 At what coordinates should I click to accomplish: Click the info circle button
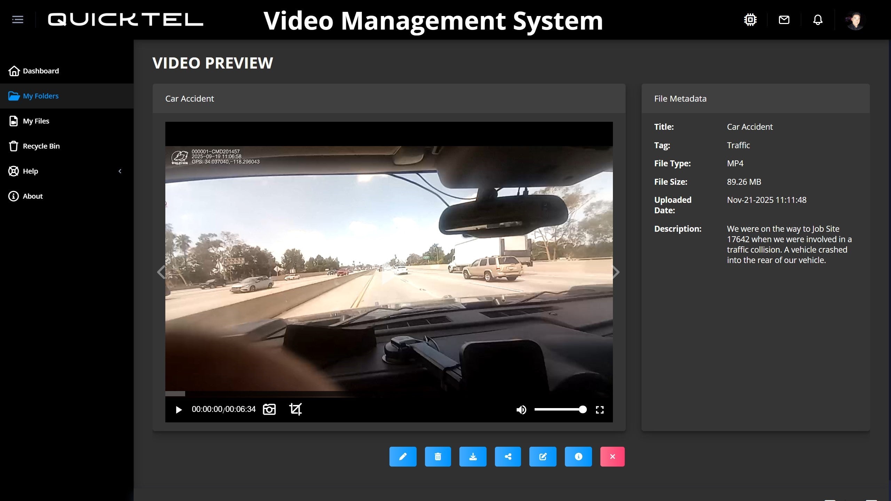pyautogui.click(x=578, y=456)
